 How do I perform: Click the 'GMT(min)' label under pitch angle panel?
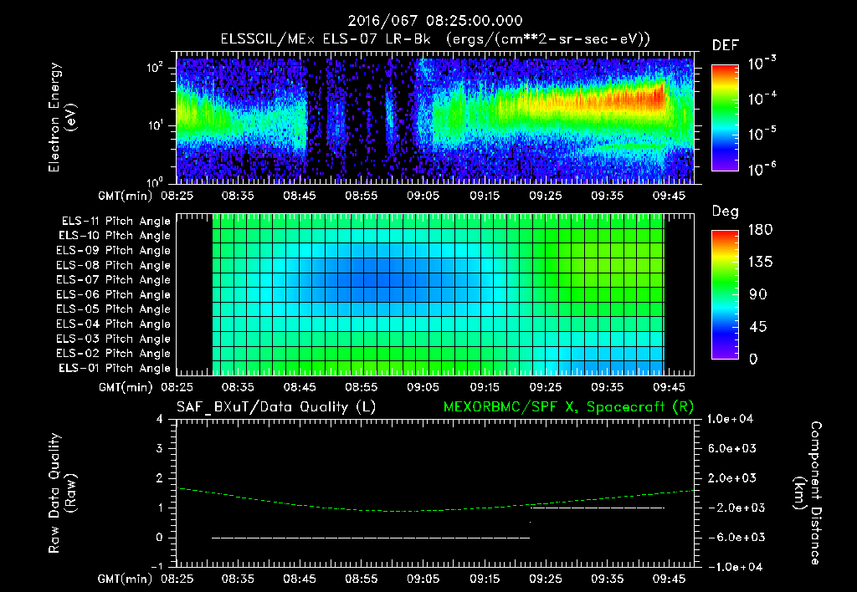pos(126,388)
